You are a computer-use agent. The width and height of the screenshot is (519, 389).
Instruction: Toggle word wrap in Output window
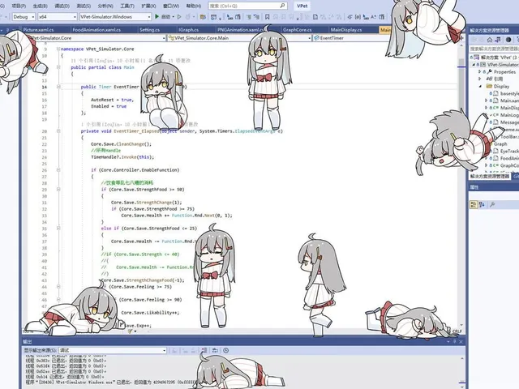(x=215, y=350)
